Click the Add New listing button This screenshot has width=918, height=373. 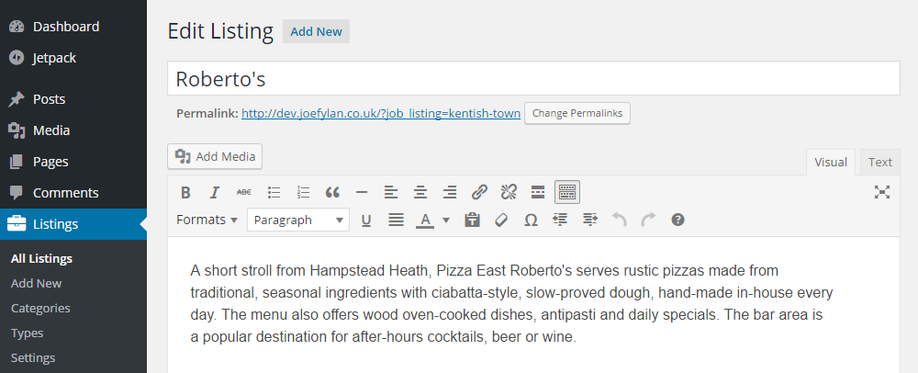(x=316, y=31)
